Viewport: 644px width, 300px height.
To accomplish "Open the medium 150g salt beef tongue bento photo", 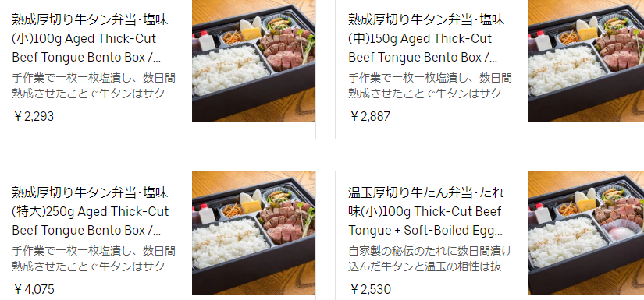I will (x=586, y=61).
